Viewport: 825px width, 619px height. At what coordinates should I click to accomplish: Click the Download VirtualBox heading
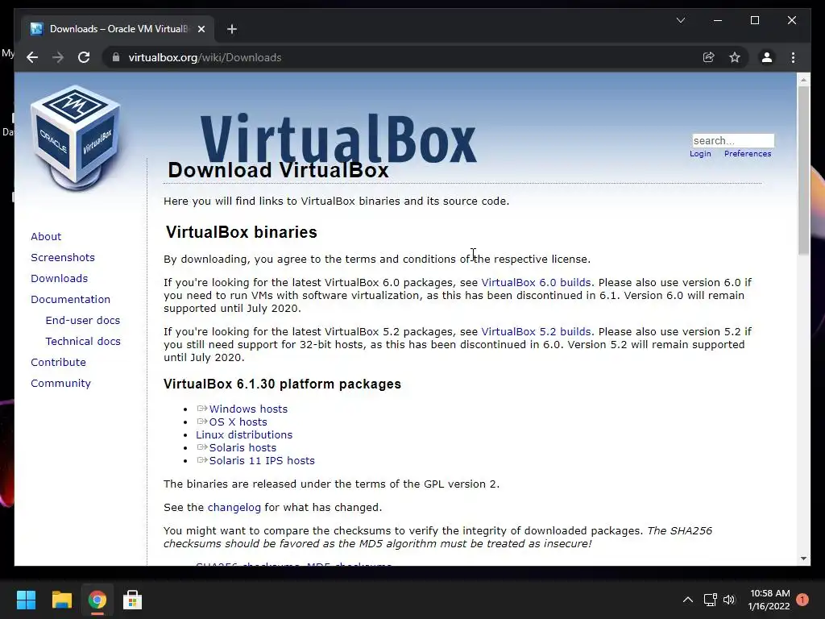pos(278,170)
